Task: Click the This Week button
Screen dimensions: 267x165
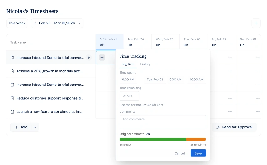Action: [x=17, y=23]
